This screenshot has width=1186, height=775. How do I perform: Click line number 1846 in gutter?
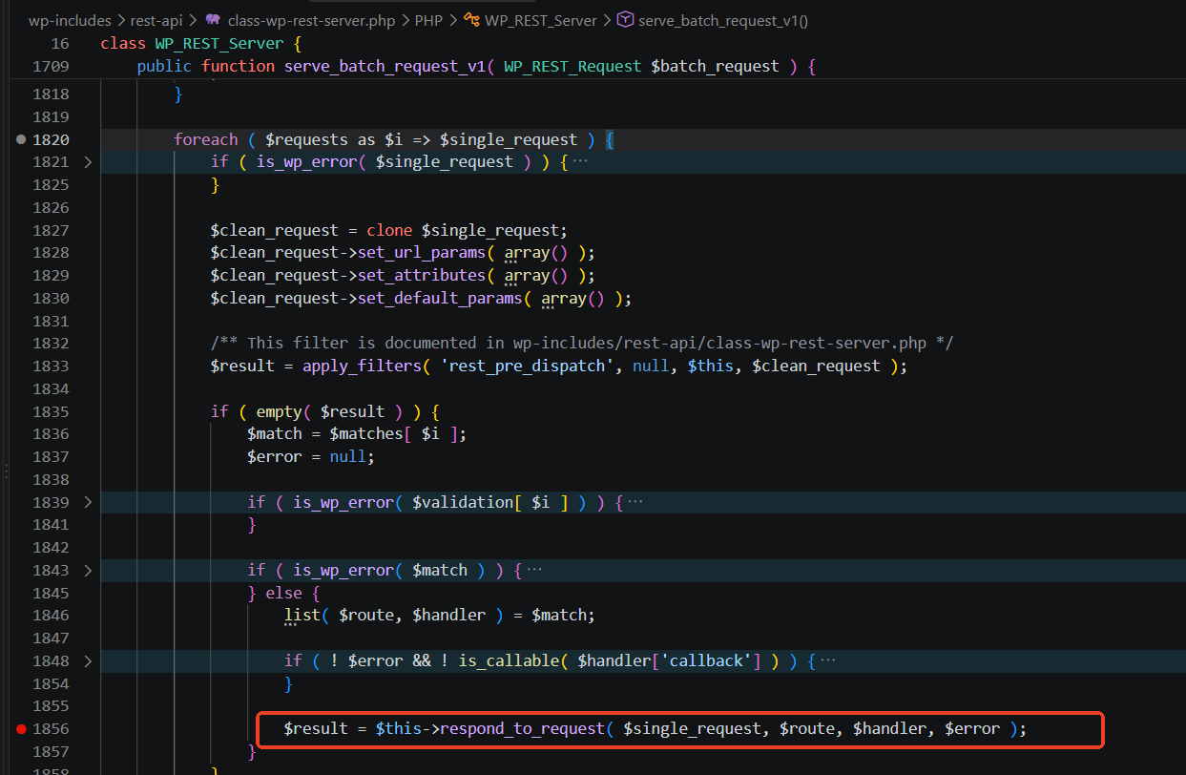51,616
